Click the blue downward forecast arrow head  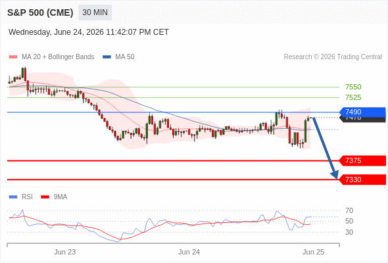[335, 174]
